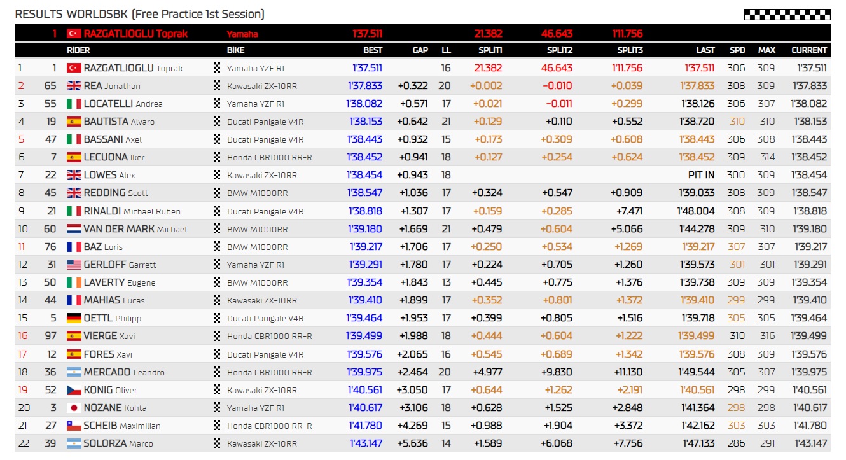The height and width of the screenshot is (460, 846).
Task: Click BMW M1000RR in Laverty's row
Action: pyautogui.click(x=258, y=282)
